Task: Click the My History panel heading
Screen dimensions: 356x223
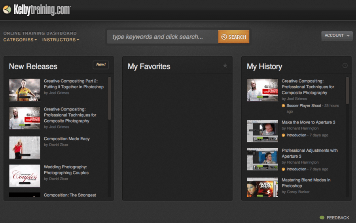Action: coord(265,67)
